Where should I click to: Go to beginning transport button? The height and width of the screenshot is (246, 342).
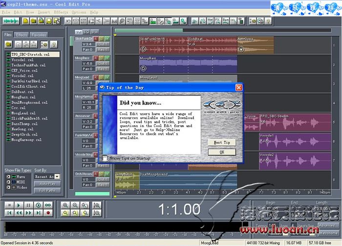tap(9, 213)
